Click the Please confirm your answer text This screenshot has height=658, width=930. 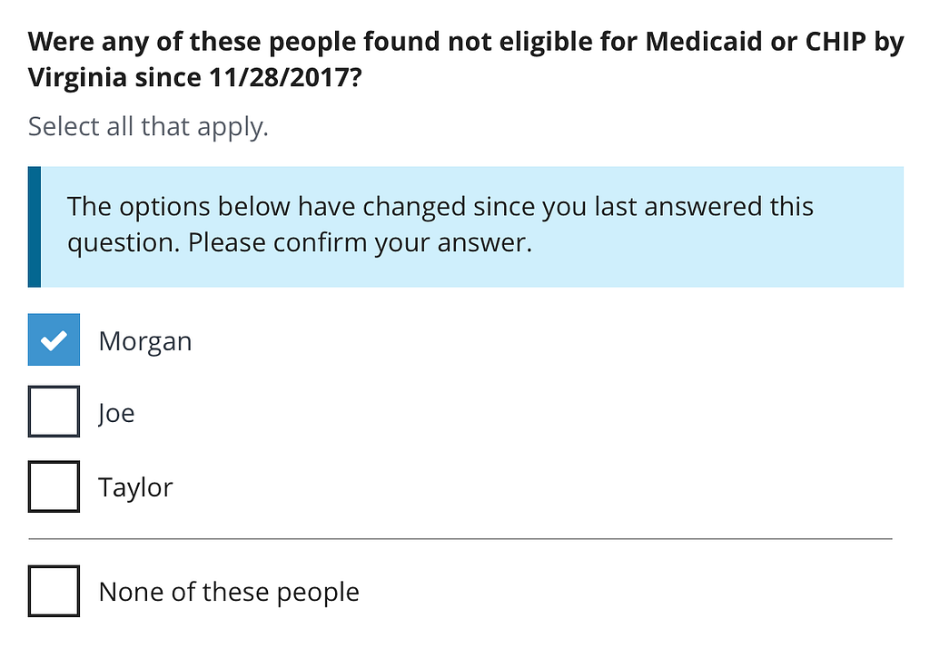tap(360, 242)
